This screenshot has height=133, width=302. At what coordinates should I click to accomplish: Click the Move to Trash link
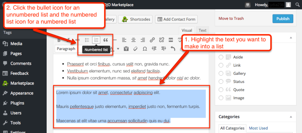pos(231,19)
